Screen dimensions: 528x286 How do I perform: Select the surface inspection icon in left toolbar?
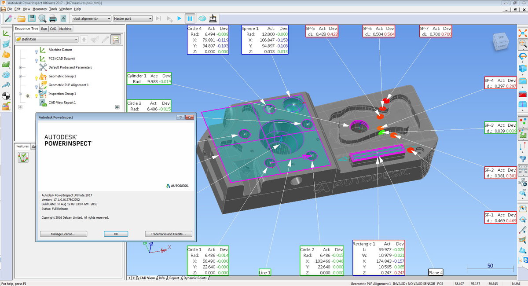6,44
